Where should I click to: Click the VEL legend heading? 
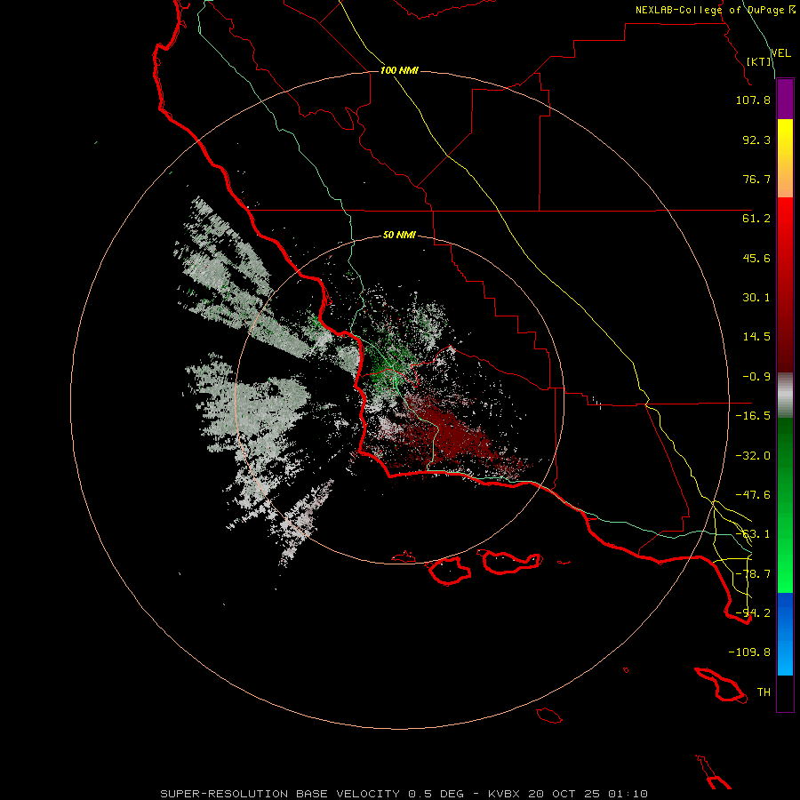coord(780,53)
